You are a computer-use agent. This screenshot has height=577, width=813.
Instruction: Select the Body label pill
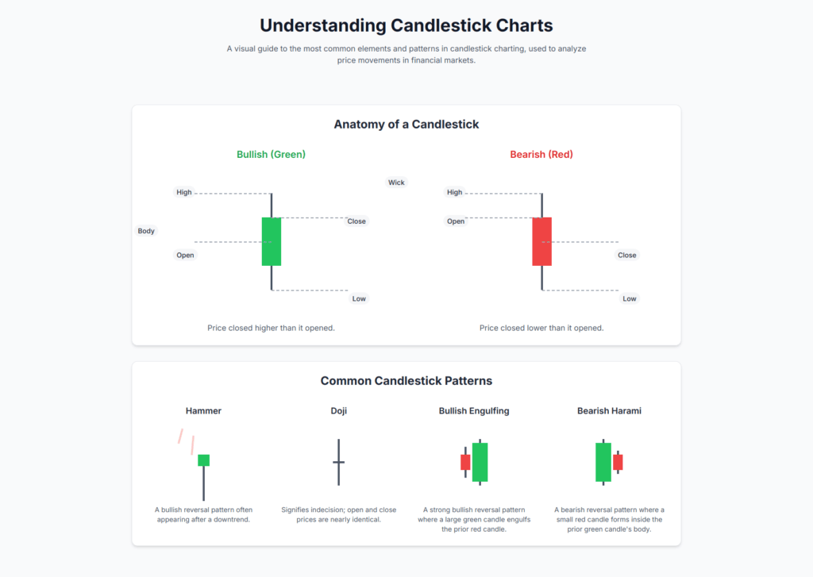click(146, 231)
